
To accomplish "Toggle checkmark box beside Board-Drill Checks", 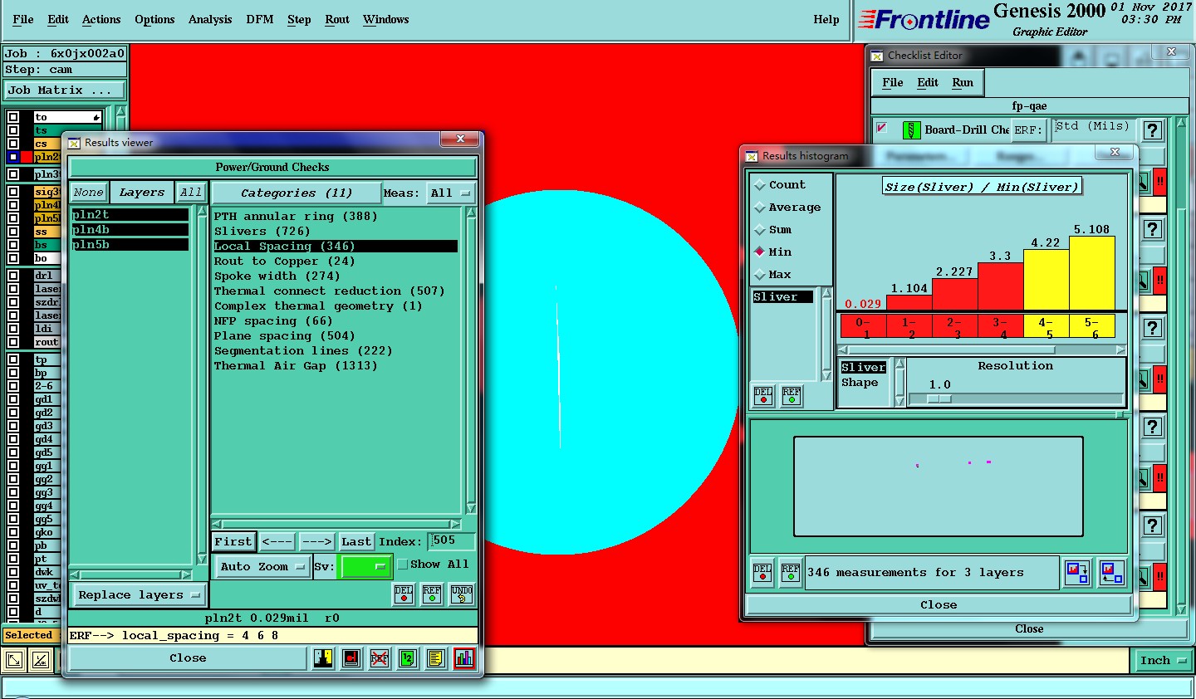I will [882, 128].
